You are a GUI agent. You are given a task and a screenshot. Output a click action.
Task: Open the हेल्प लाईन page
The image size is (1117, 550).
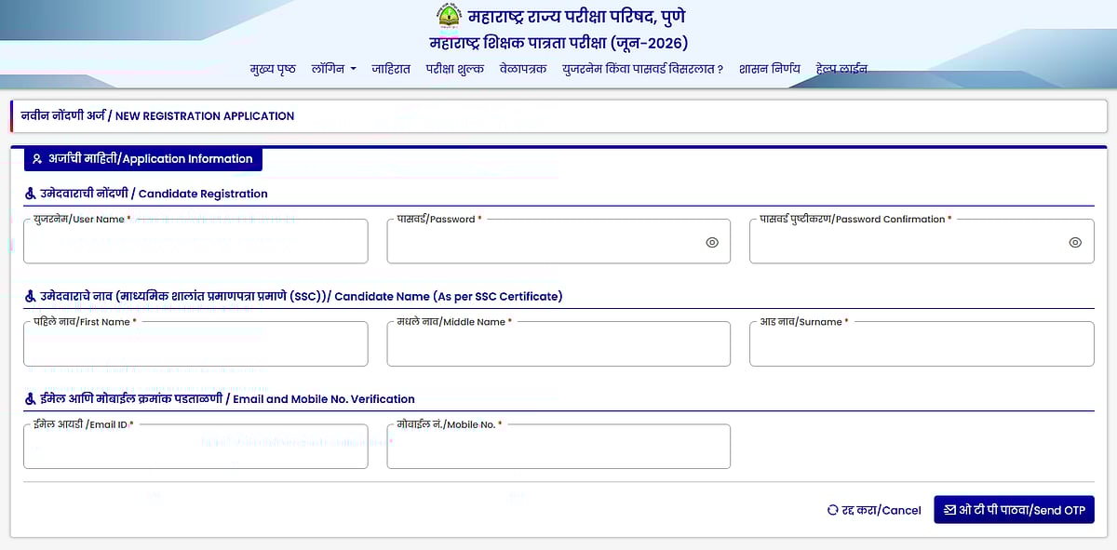tap(841, 69)
